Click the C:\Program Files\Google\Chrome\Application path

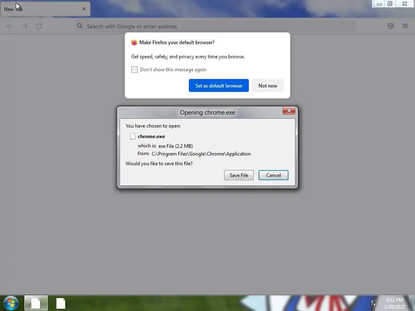click(x=201, y=153)
